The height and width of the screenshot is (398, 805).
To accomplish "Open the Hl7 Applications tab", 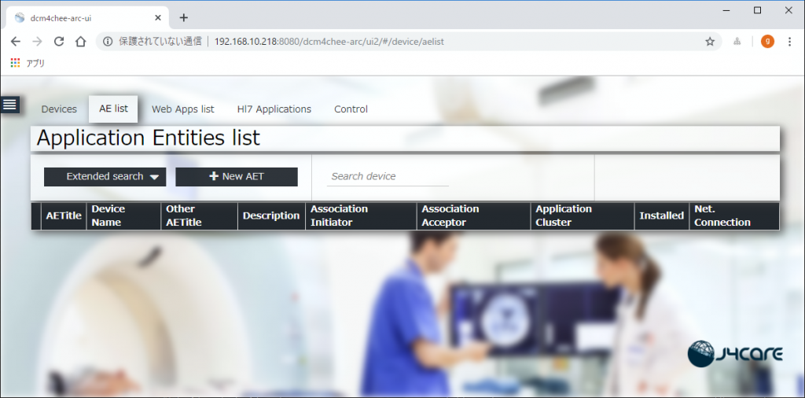I will pyautogui.click(x=274, y=109).
